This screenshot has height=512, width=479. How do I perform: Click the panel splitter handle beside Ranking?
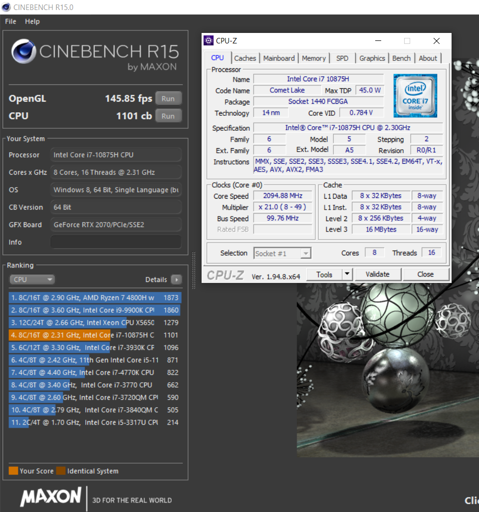(194, 270)
